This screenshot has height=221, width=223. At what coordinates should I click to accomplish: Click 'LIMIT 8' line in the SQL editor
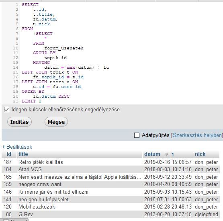[x=31, y=101]
